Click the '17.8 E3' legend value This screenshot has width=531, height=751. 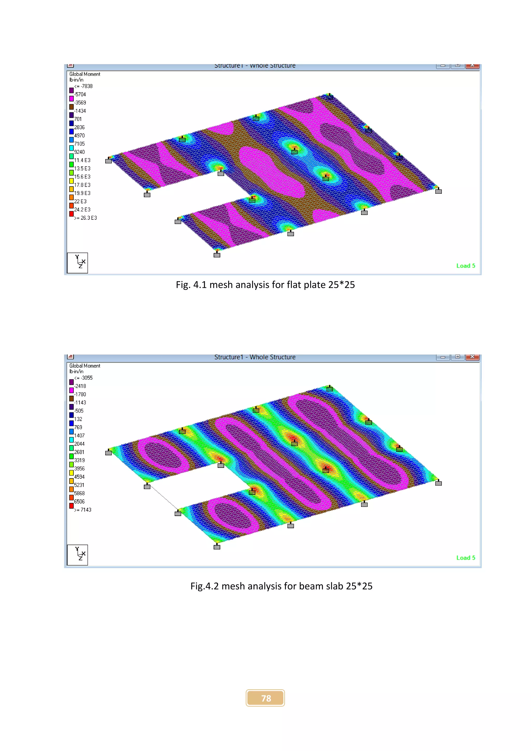(82, 185)
